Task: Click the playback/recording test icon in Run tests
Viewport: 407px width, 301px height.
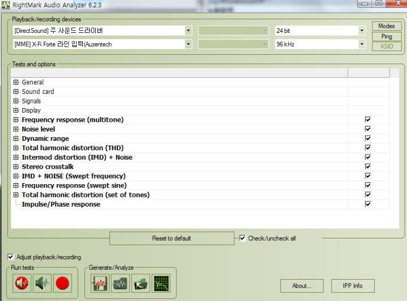Action: click(x=22, y=283)
